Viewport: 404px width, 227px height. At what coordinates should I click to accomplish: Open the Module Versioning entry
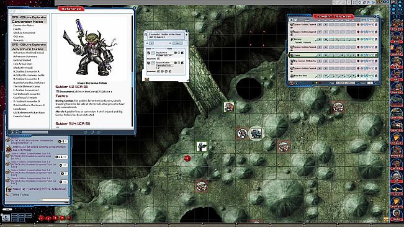[x=24, y=33]
